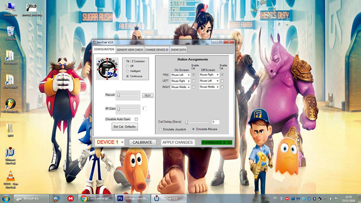Viewport: 361px width, 203px height.
Task: Click the AimTrak gun logo image
Action: (x=107, y=69)
